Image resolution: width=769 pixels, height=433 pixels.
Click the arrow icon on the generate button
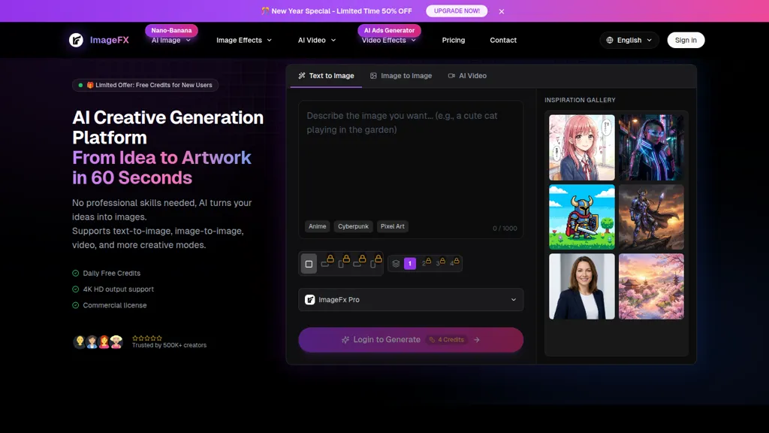(x=476, y=340)
